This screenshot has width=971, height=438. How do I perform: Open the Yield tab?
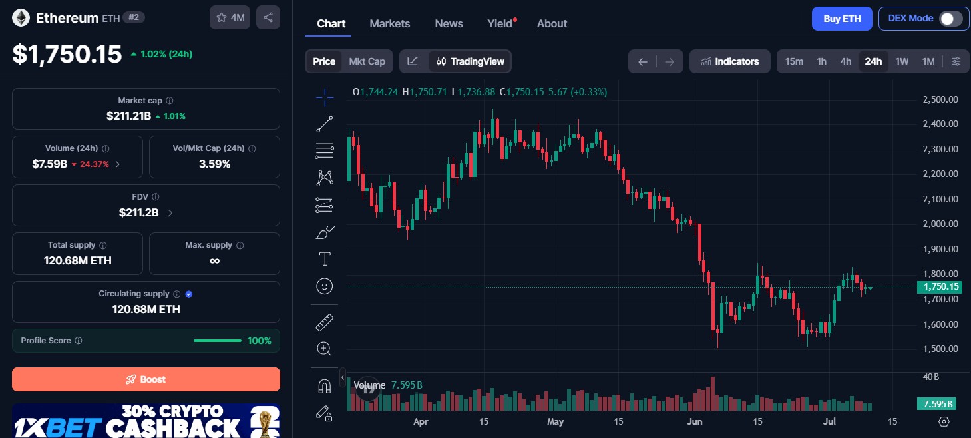(x=500, y=23)
